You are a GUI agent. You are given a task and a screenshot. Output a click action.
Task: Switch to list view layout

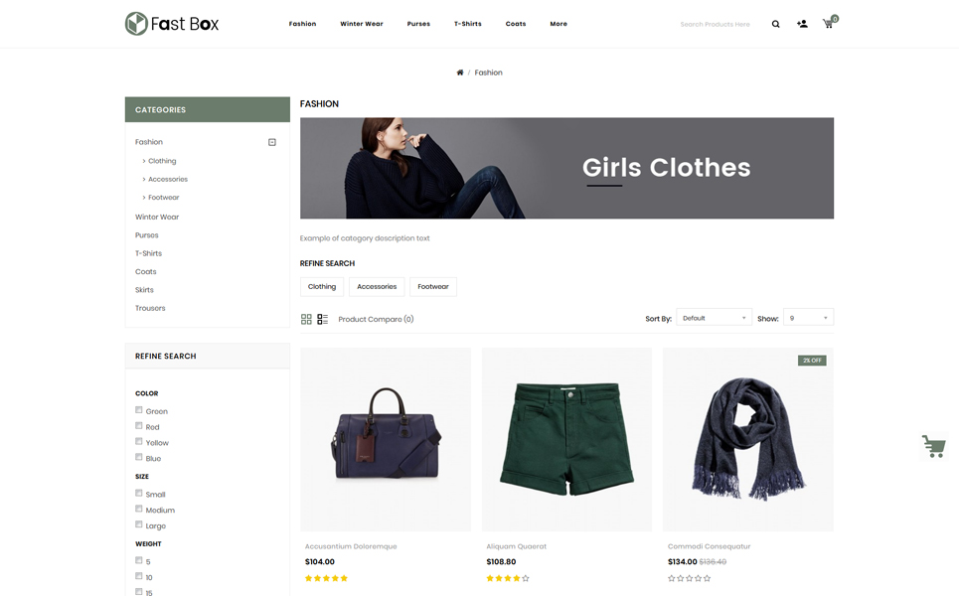point(322,319)
